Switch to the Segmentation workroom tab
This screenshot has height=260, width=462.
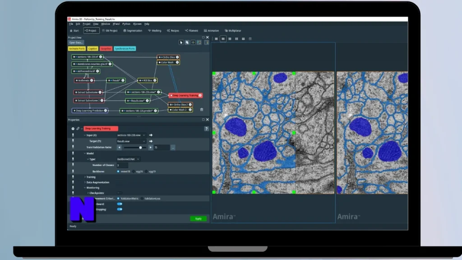[133, 31]
